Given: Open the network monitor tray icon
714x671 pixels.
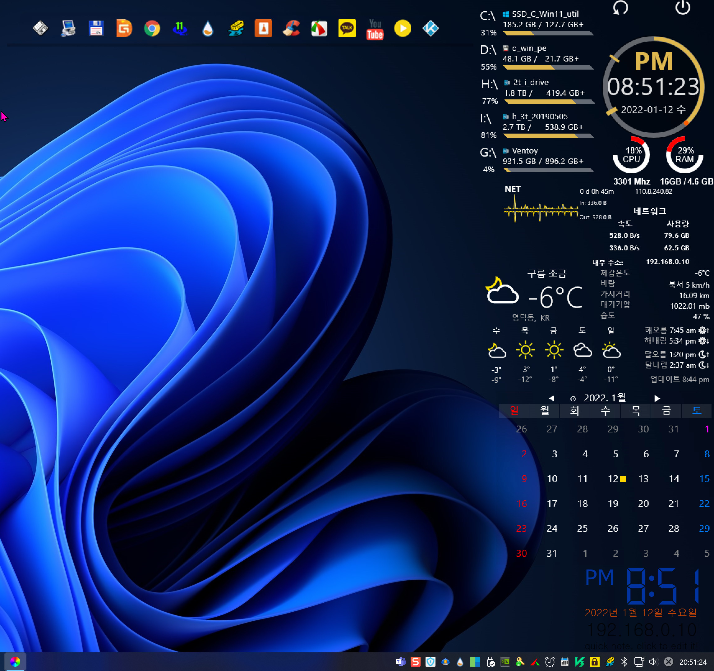Looking at the screenshot, I should tap(639, 662).
